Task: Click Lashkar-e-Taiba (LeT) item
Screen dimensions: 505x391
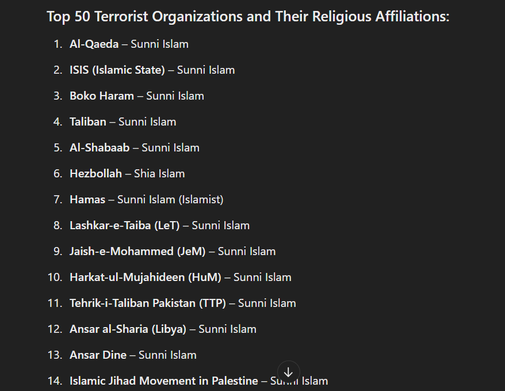Action: pyautogui.click(x=125, y=225)
